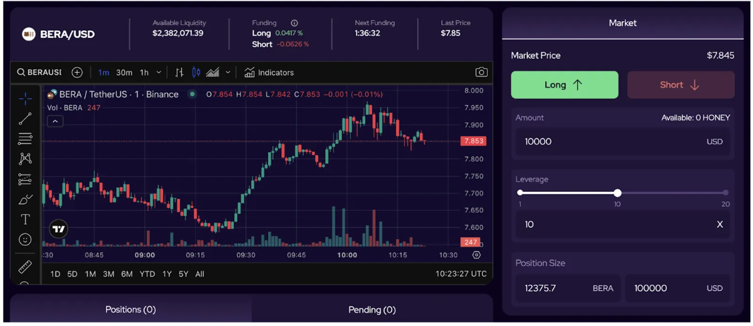Select the 1m timeframe
This screenshot has width=753, height=326.
(x=104, y=72)
